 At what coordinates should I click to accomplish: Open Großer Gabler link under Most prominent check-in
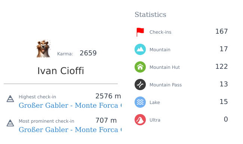(70, 130)
